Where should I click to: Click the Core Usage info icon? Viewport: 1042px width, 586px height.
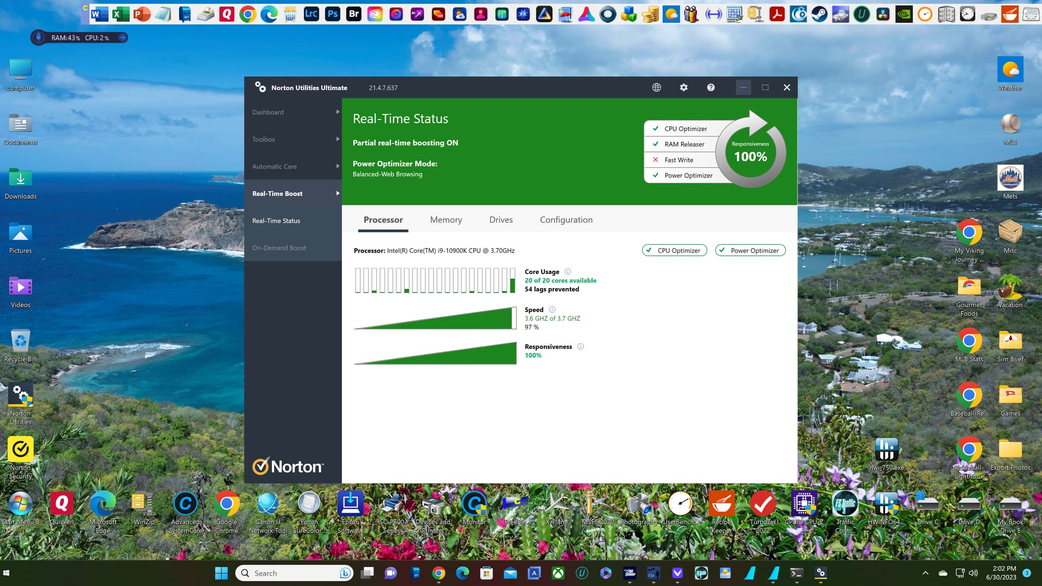568,272
